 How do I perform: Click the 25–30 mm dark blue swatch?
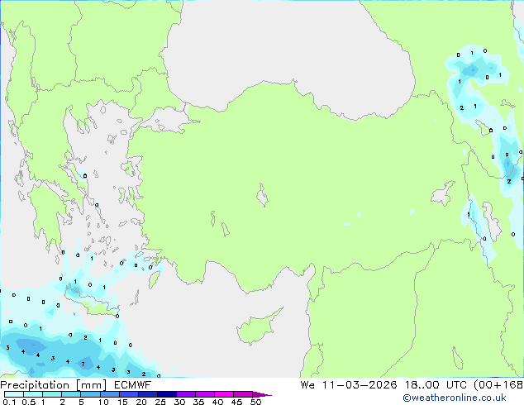[167, 394]
